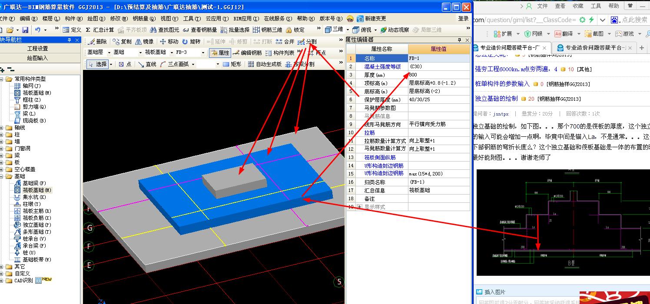
Task: Select the 删除 delete tool
Action: (97, 41)
